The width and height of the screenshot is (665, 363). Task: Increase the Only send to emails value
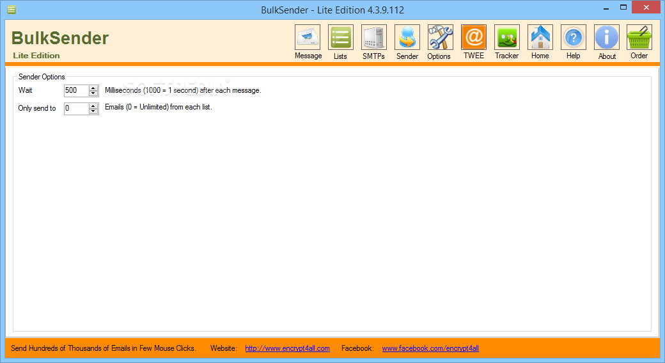pyautogui.click(x=93, y=106)
